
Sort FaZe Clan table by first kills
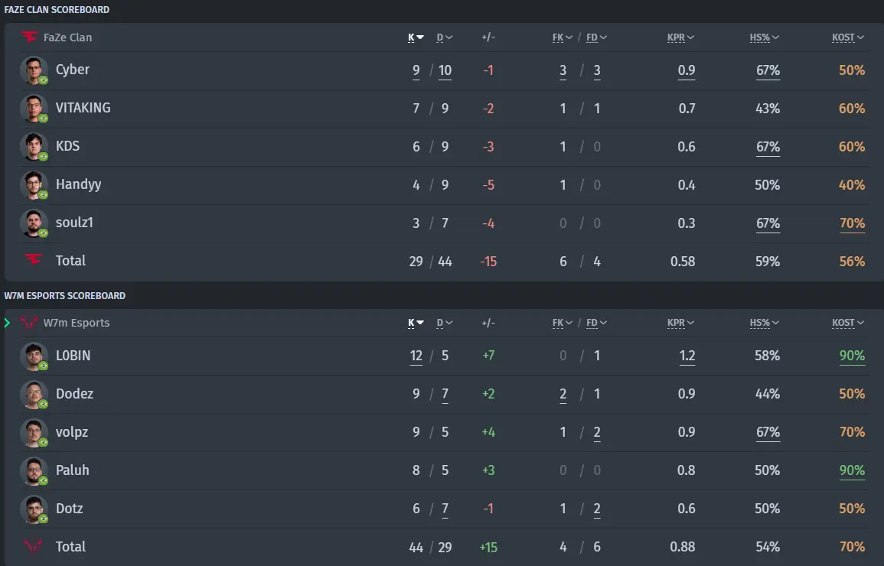pyautogui.click(x=562, y=37)
